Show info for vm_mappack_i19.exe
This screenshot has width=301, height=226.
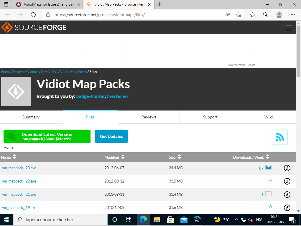[x=287, y=207]
